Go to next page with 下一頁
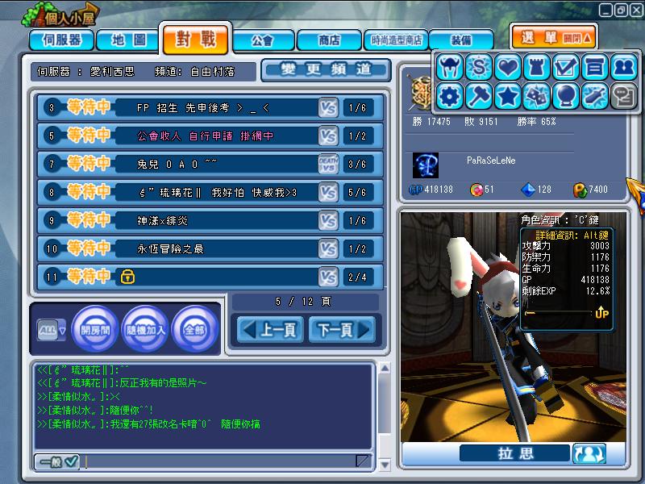645x484 pixels. pos(342,330)
